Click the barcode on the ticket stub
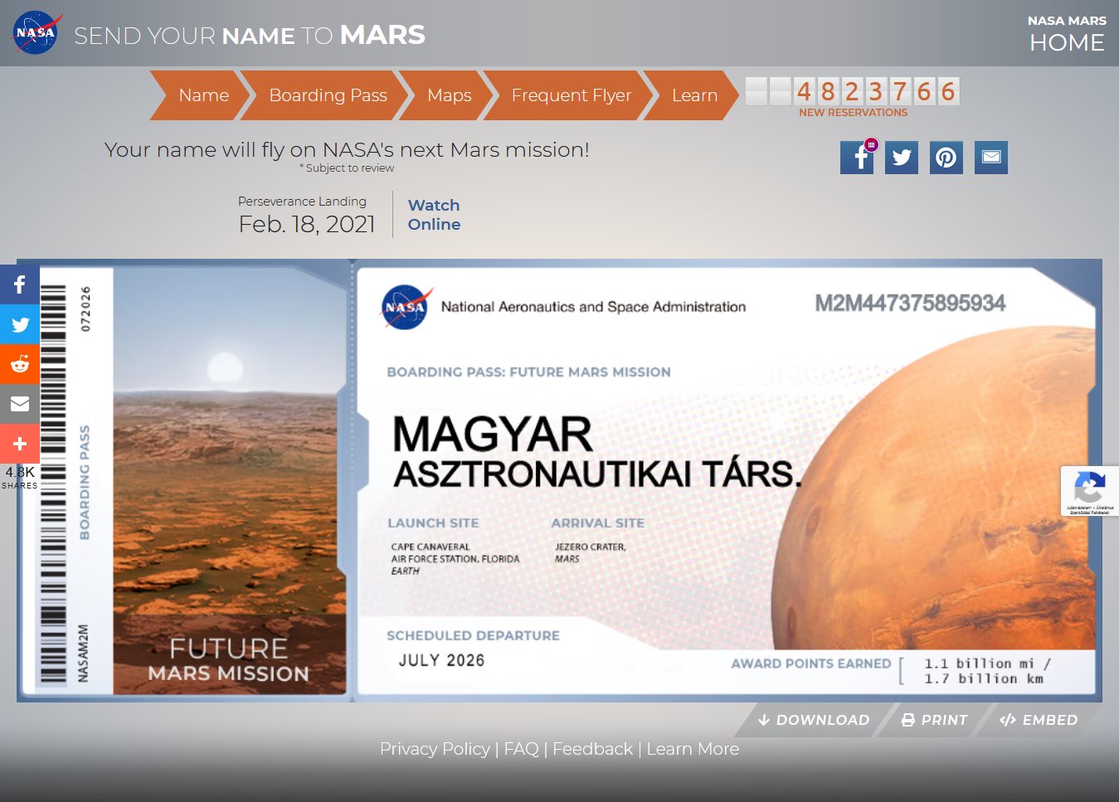 (53, 484)
